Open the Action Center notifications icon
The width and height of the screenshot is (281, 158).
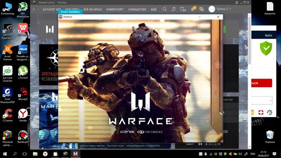(x=274, y=154)
